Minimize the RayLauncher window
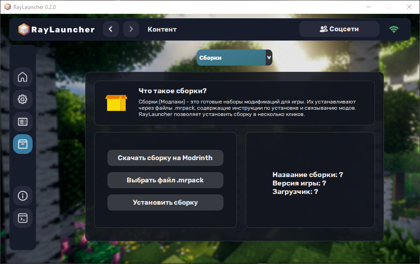 [x=369, y=7]
